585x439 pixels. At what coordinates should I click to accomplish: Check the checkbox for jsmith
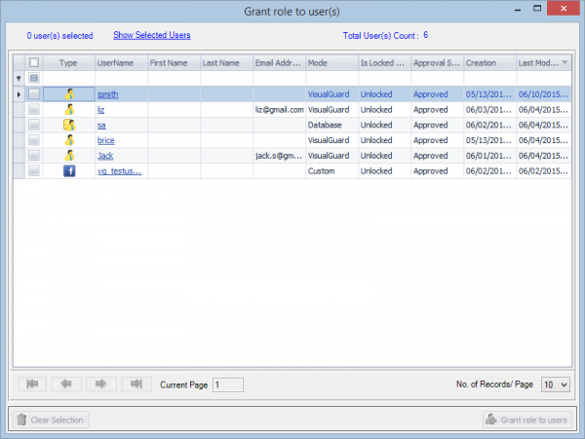(34, 93)
